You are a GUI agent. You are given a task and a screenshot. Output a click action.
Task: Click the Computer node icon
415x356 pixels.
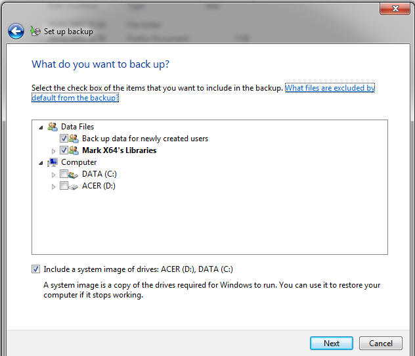tap(53, 162)
